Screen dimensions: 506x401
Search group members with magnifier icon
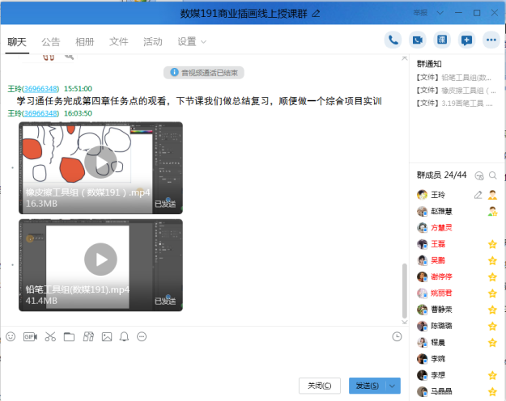pyautogui.click(x=479, y=175)
